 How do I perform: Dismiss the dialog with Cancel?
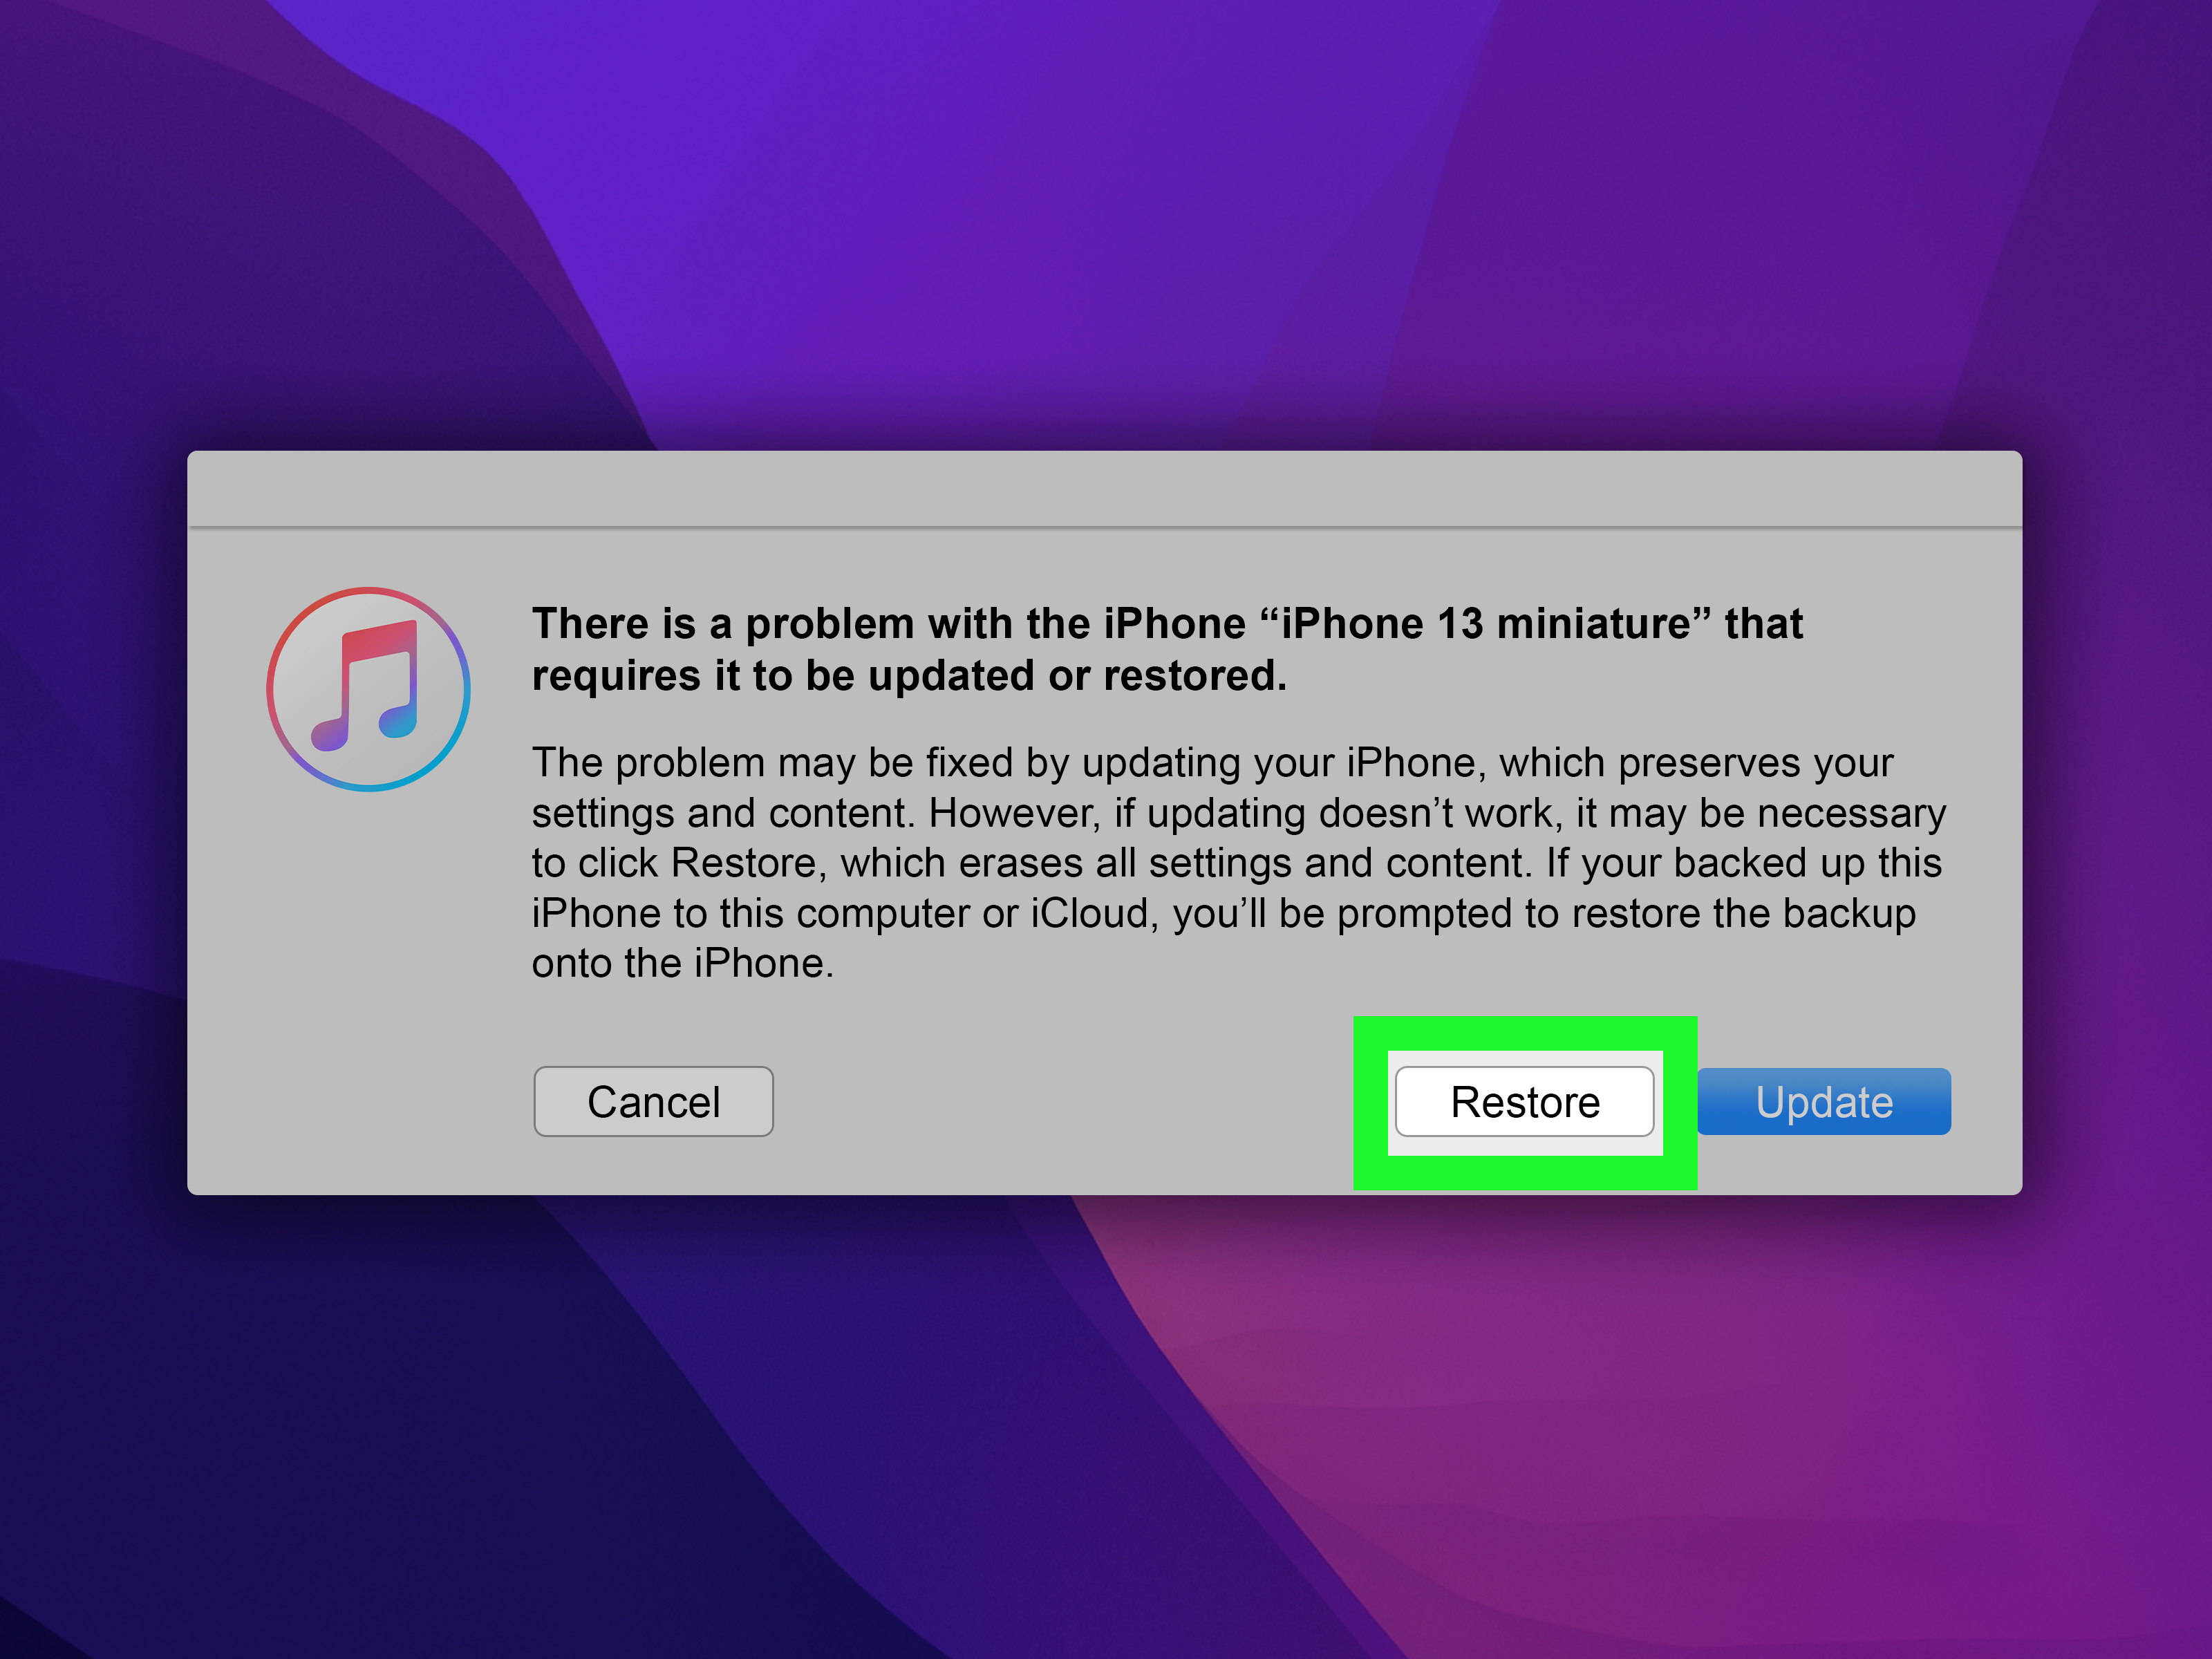pos(653,1101)
